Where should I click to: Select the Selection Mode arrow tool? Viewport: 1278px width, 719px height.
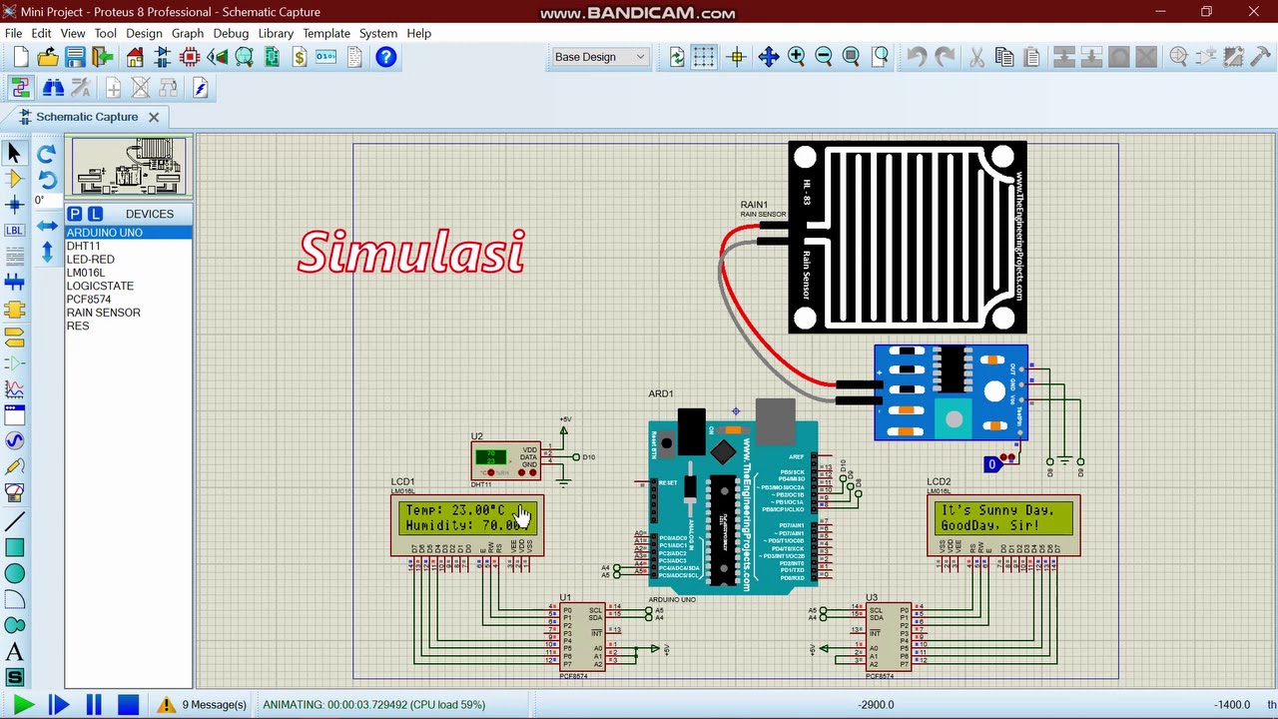[14, 153]
